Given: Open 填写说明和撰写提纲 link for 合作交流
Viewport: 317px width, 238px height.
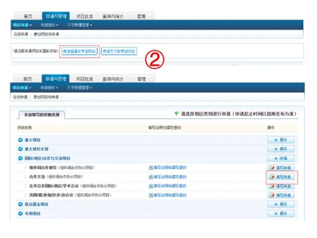Looking at the screenshot, I should 170,177.
